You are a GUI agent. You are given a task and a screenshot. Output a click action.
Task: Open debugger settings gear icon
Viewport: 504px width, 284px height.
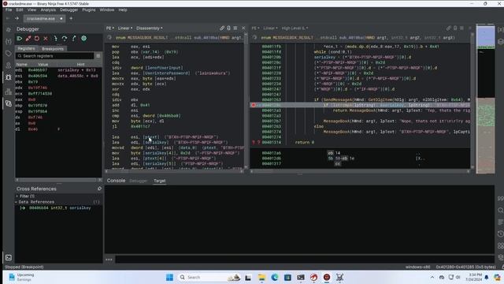point(83,39)
